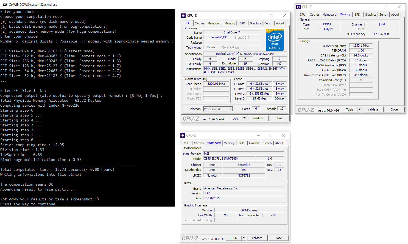
Task: Switch to the Caches tab in the CPU window
Action: tap(200, 23)
